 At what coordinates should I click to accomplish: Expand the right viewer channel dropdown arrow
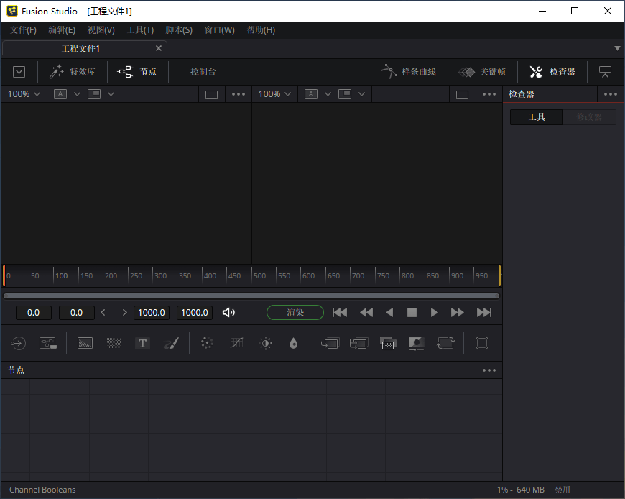328,94
